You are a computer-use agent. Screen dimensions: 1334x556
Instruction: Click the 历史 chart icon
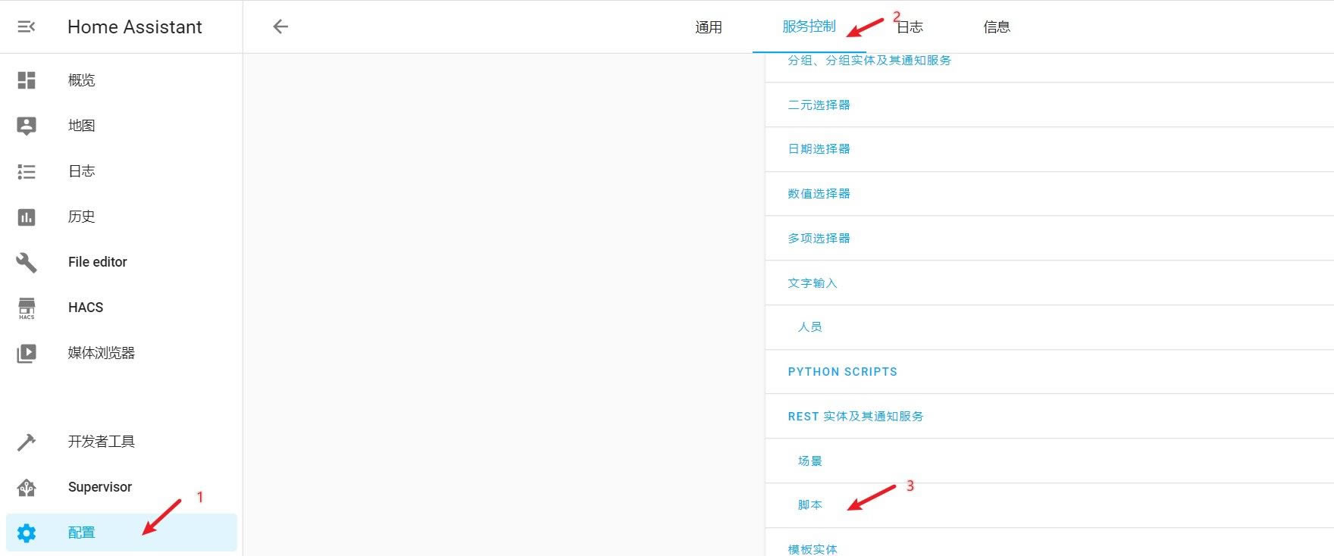pyautogui.click(x=27, y=217)
